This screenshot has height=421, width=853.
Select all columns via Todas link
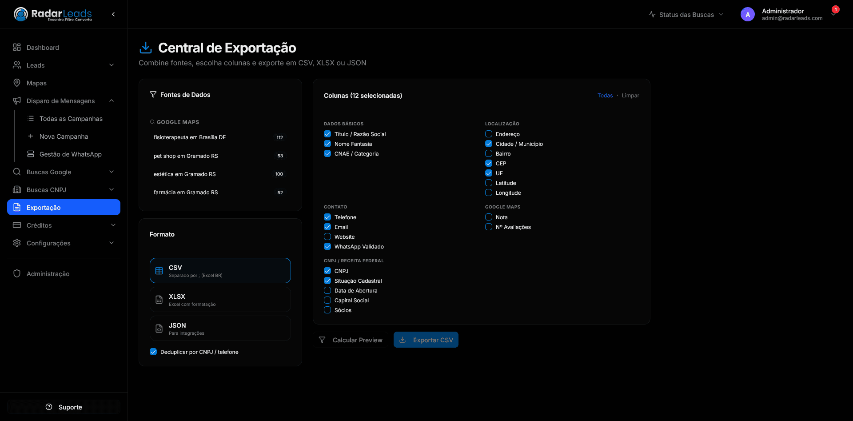[x=605, y=95]
